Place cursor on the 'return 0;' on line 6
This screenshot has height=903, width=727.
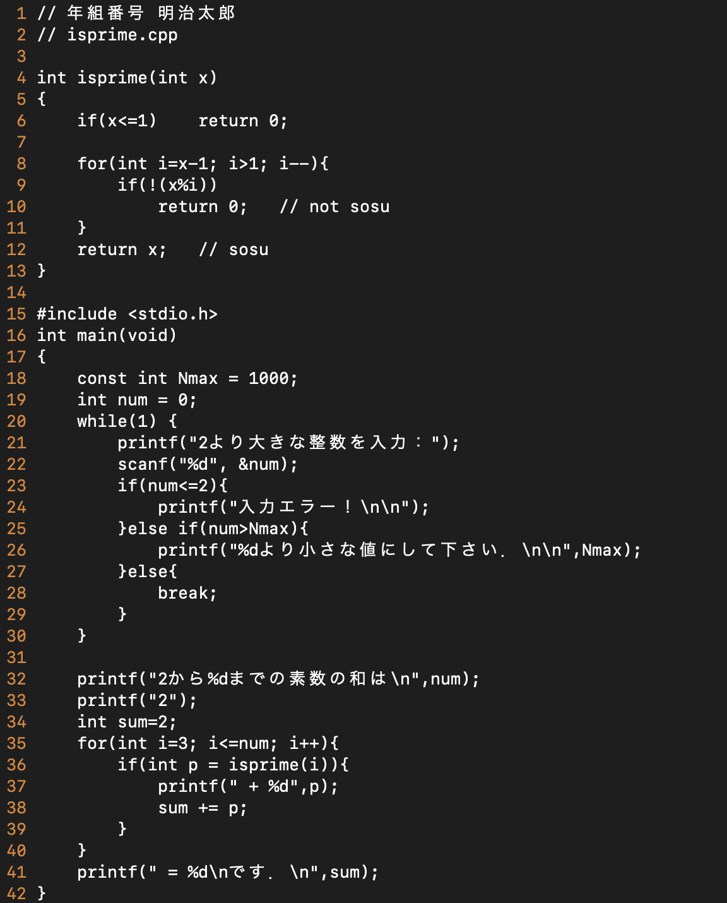[243, 121]
